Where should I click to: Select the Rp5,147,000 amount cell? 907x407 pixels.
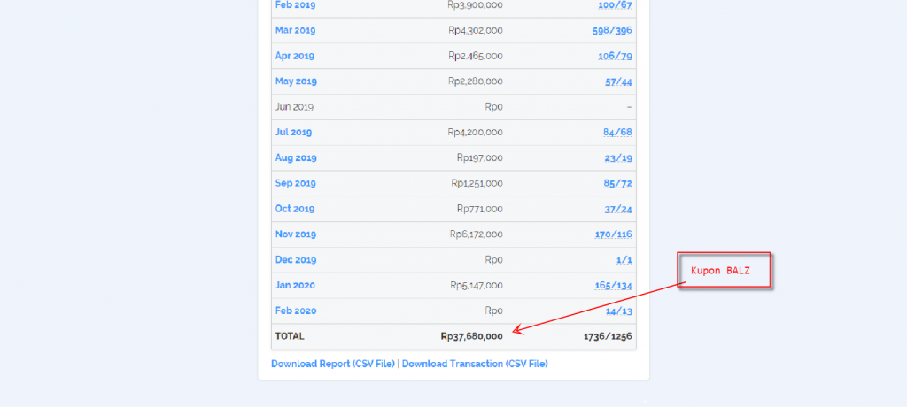[x=476, y=285]
